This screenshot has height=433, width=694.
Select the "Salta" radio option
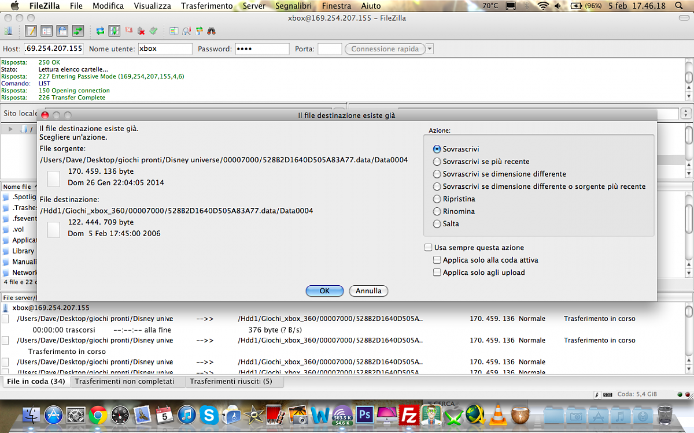437,224
